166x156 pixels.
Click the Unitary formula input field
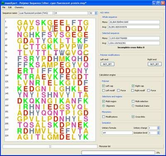(117, 133)
